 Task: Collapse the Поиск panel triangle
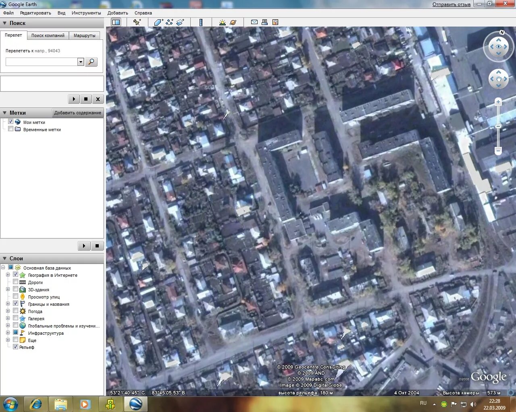tap(5, 23)
